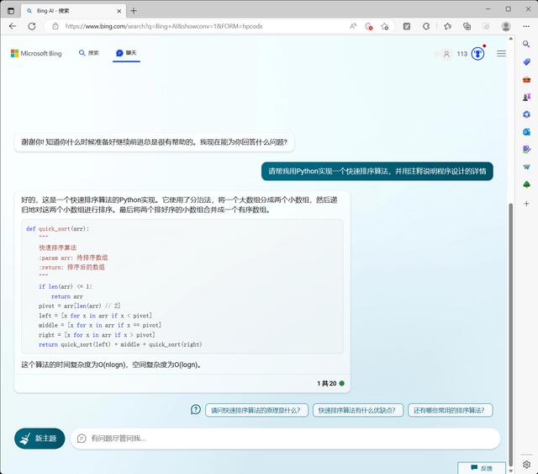The height and width of the screenshot is (474, 538).
Task: Open the sidebar search magnifier icon
Action: pyautogui.click(x=526, y=44)
